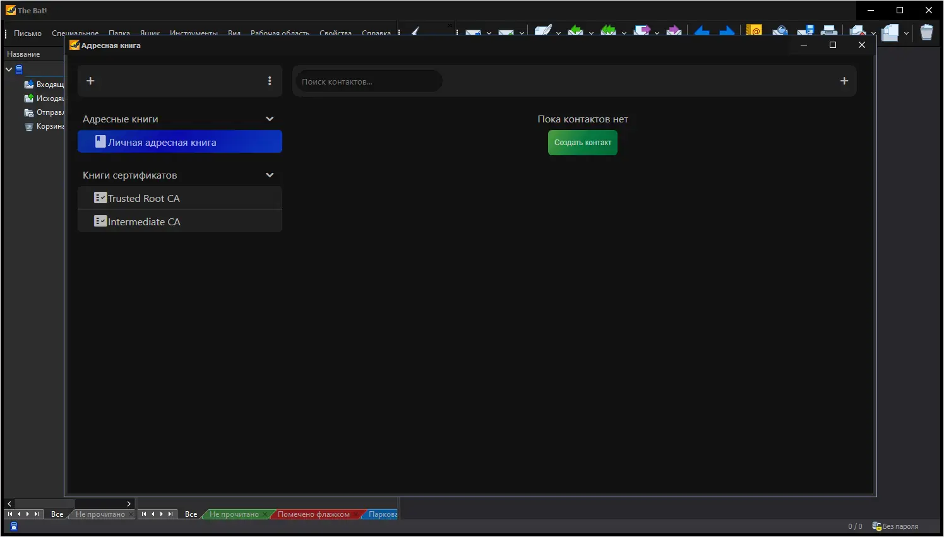Screen dimensions: 944x537
Task: Close the red Помечено флажком tab
Action: [x=355, y=515]
